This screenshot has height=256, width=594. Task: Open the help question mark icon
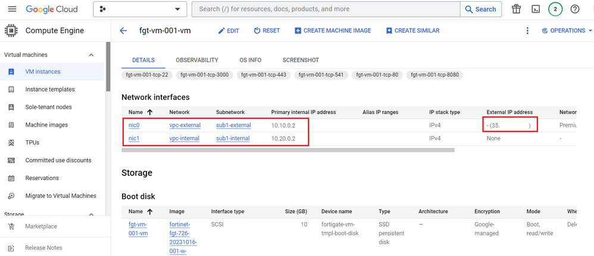coord(575,10)
